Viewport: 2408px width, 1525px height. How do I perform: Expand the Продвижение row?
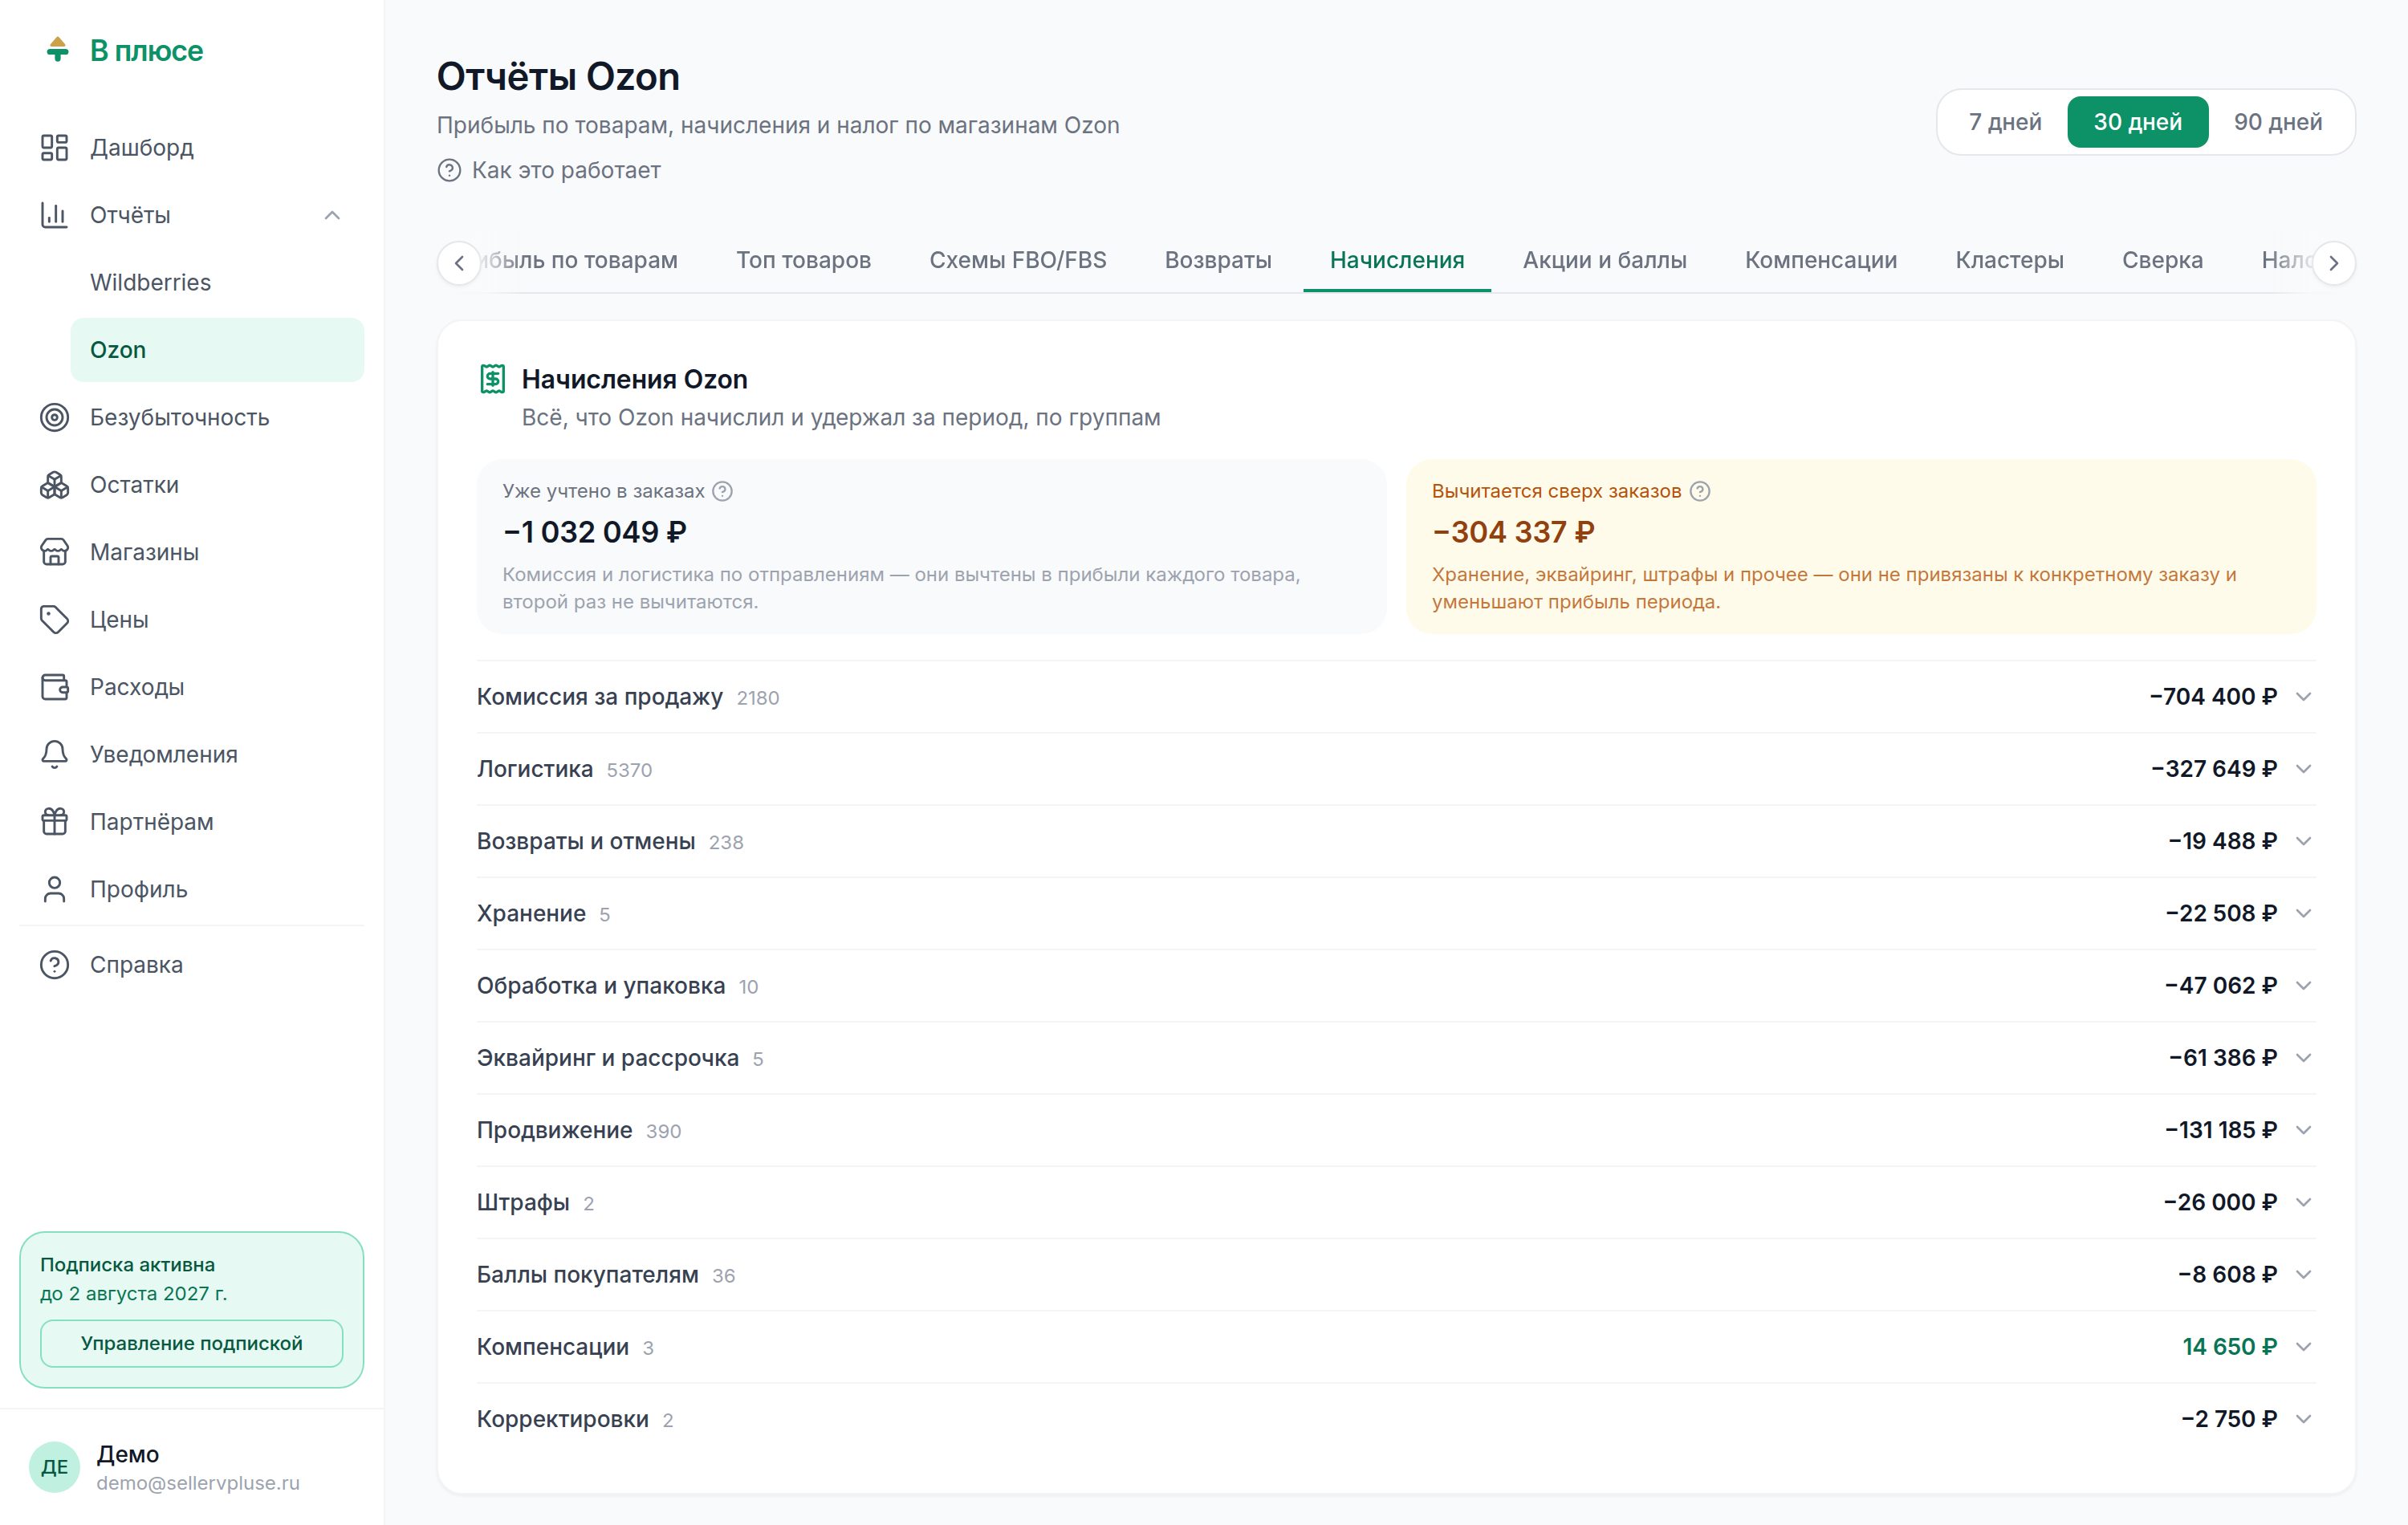click(1396, 1130)
